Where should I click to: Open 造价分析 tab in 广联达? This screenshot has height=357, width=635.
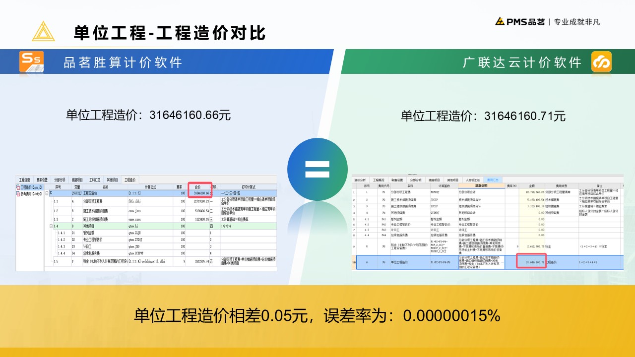point(360,180)
